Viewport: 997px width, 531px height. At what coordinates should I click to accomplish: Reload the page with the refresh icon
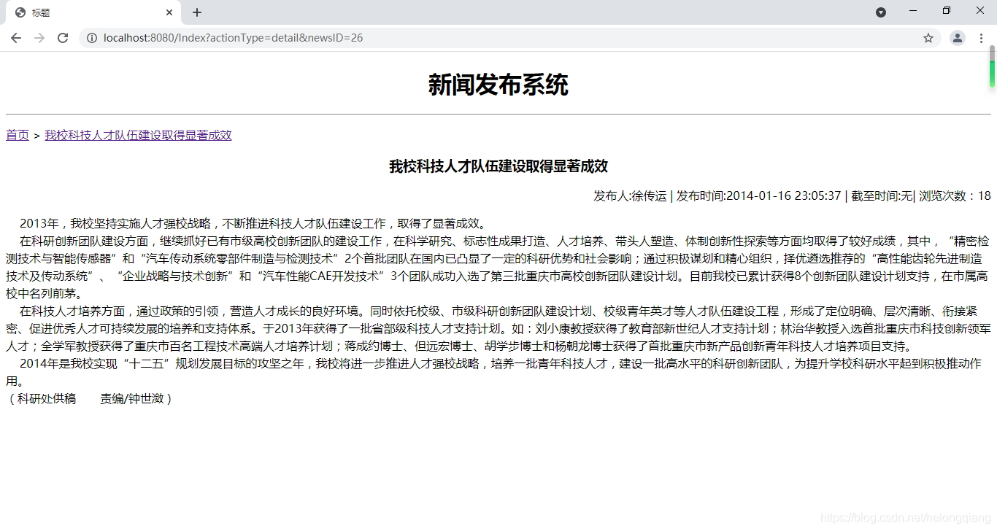(63, 38)
